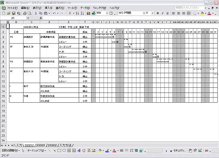This screenshot has width=219, height=158.
Task: Switch to the 200302 sheet tab
Action: coord(52,146)
